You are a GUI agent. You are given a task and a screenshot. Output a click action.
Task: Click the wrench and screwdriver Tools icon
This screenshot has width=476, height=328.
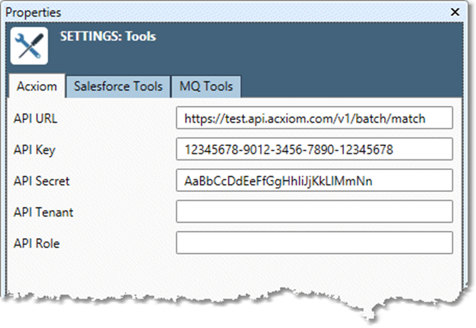click(x=29, y=46)
